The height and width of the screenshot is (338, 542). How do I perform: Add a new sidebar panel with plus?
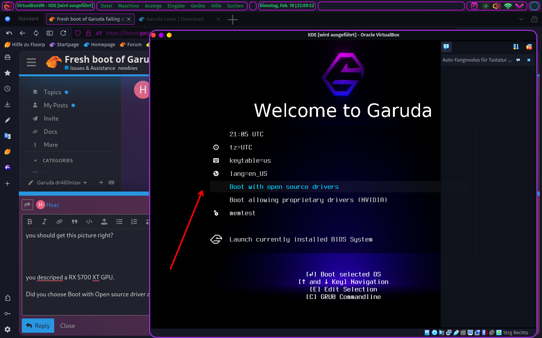tap(8, 184)
